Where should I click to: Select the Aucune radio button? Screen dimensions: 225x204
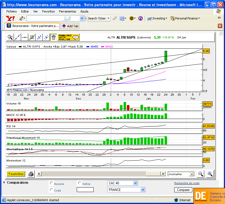click(x=51, y=183)
